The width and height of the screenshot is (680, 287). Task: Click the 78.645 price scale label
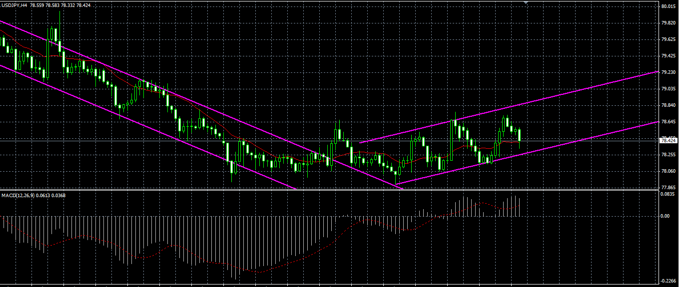click(668, 122)
